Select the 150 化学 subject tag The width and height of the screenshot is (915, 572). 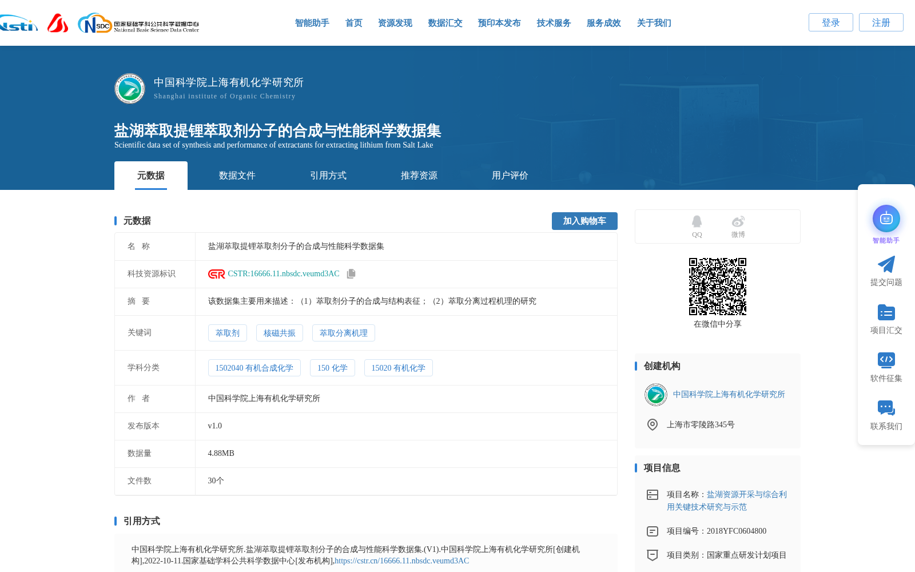click(x=333, y=368)
